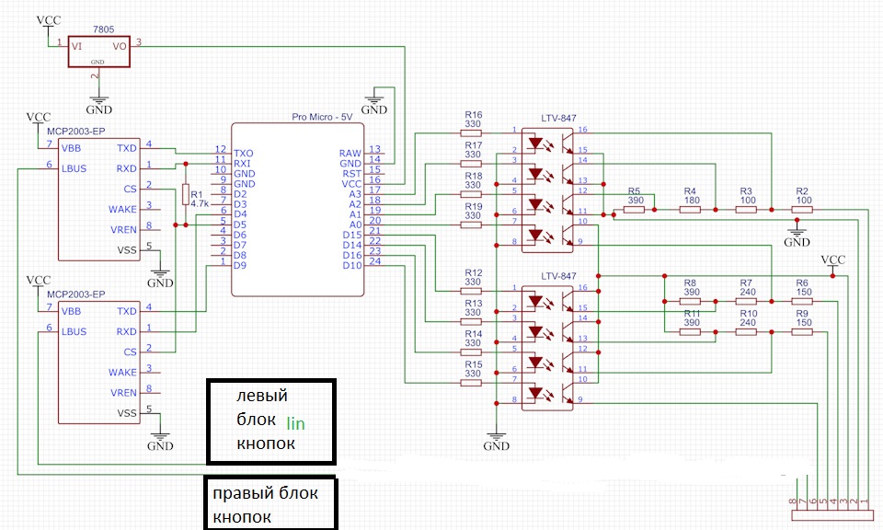883x530 pixels.
Task: Click the D10 pin label on Pro Micro
Action: (352, 265)
